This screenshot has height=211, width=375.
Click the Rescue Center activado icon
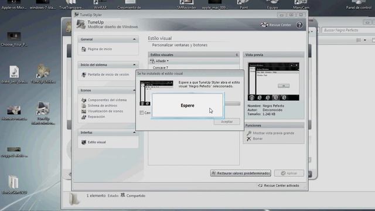(260, 186)
